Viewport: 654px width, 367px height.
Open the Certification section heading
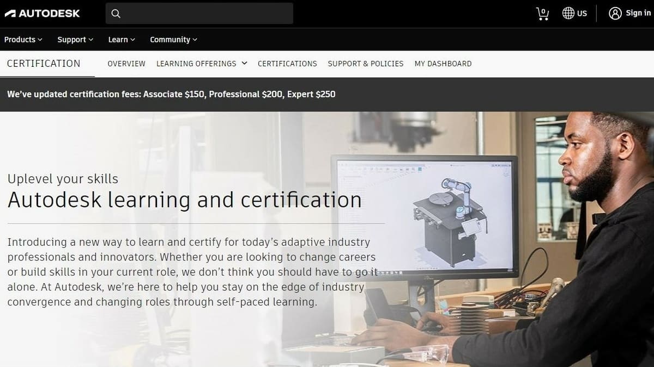(x=44, y=64)
